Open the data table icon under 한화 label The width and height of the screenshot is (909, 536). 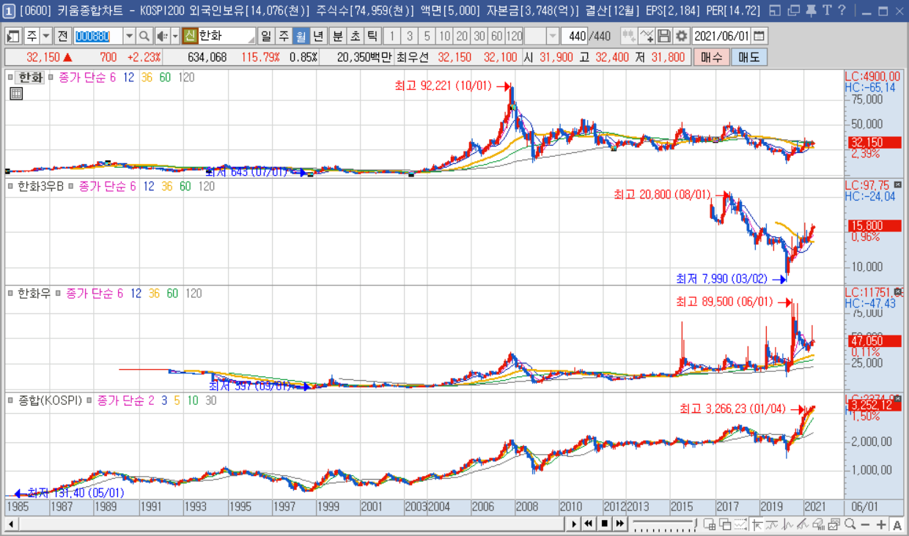16,93
